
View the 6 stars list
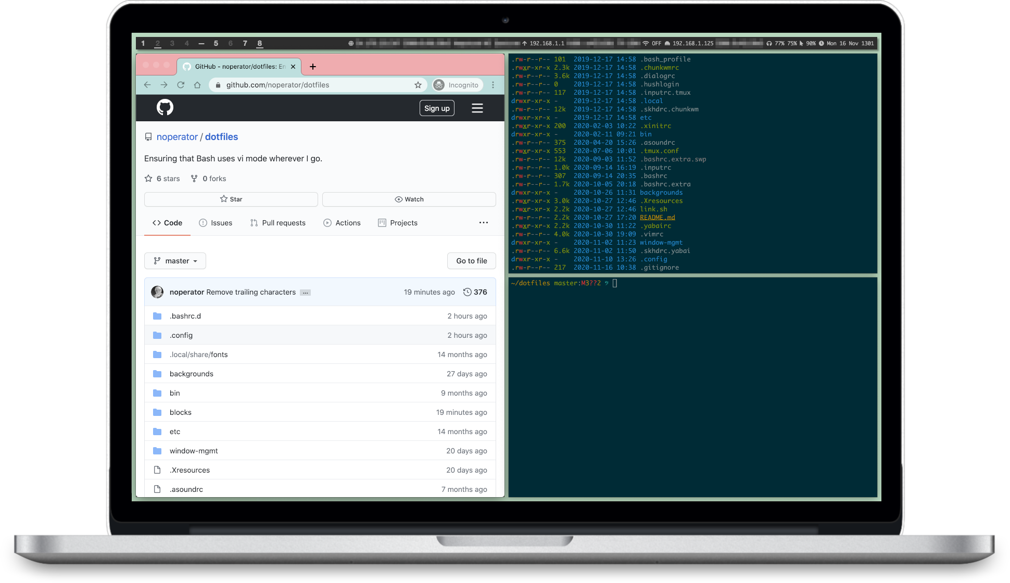coord(162,179)
